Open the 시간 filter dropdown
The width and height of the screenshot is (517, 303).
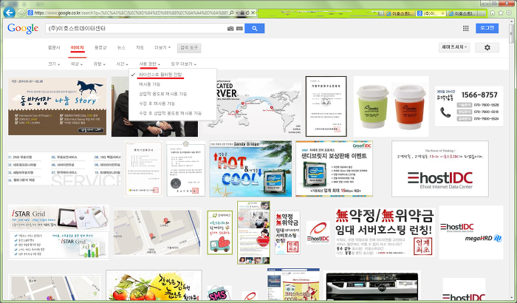point(122,64)
